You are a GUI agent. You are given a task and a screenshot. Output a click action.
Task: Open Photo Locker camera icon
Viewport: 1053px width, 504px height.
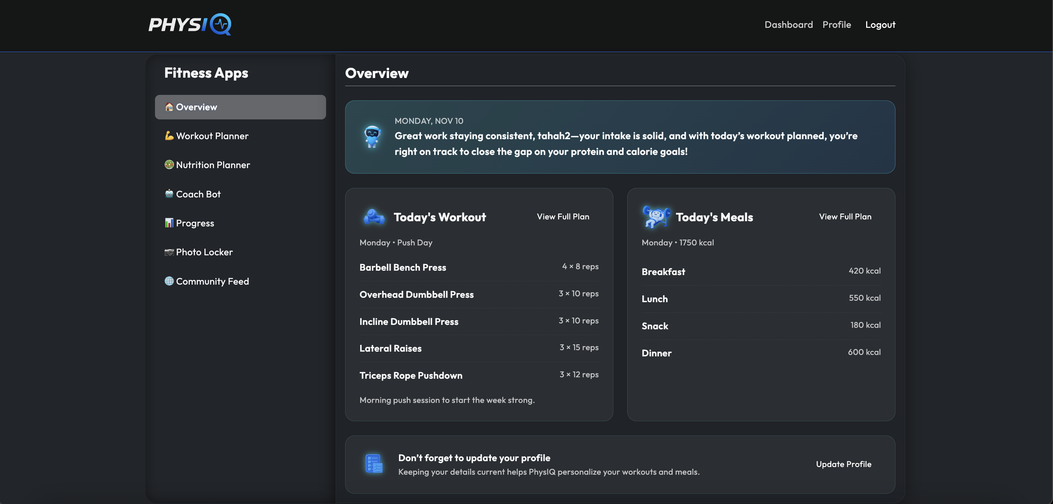(169, 252)
